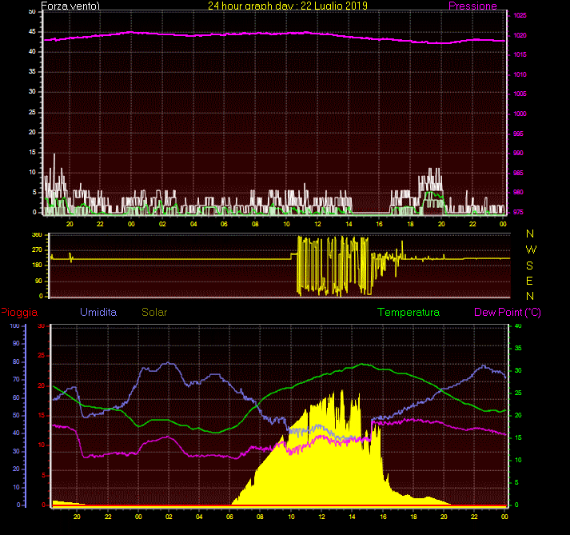Click pressure axis value '985'
The height and width of the screenshot is (535, 570).
[x=518, y=173]
